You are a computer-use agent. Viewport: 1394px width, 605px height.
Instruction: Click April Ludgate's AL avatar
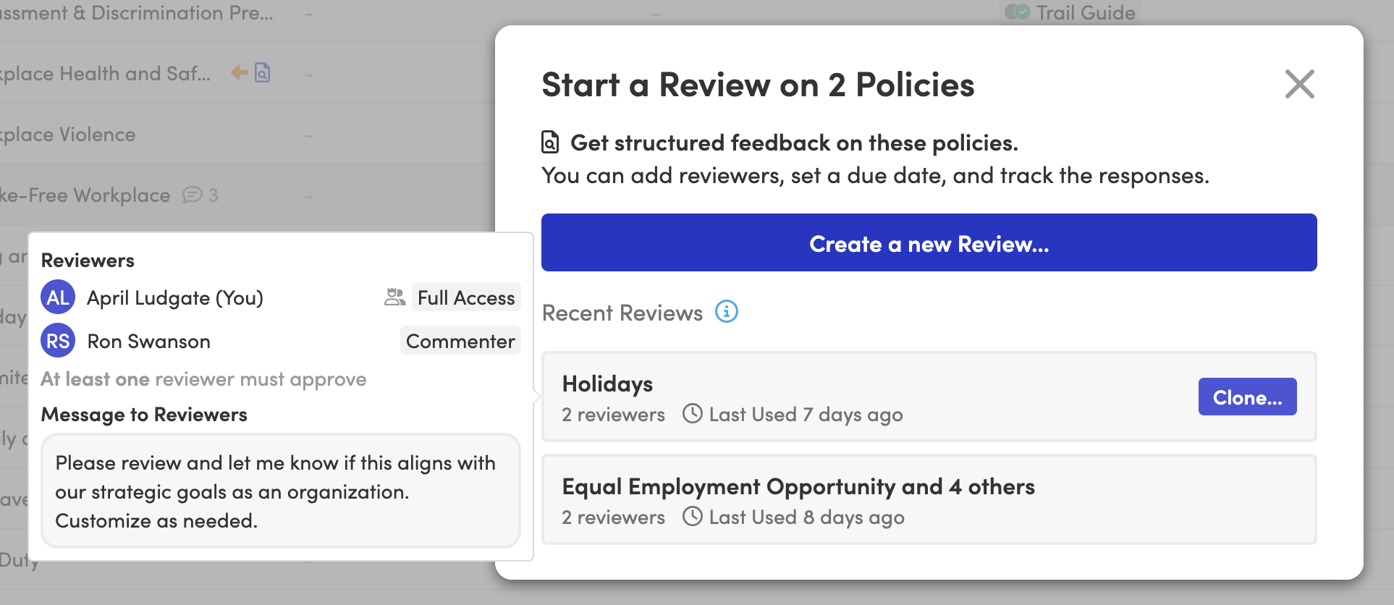point(58,297)
